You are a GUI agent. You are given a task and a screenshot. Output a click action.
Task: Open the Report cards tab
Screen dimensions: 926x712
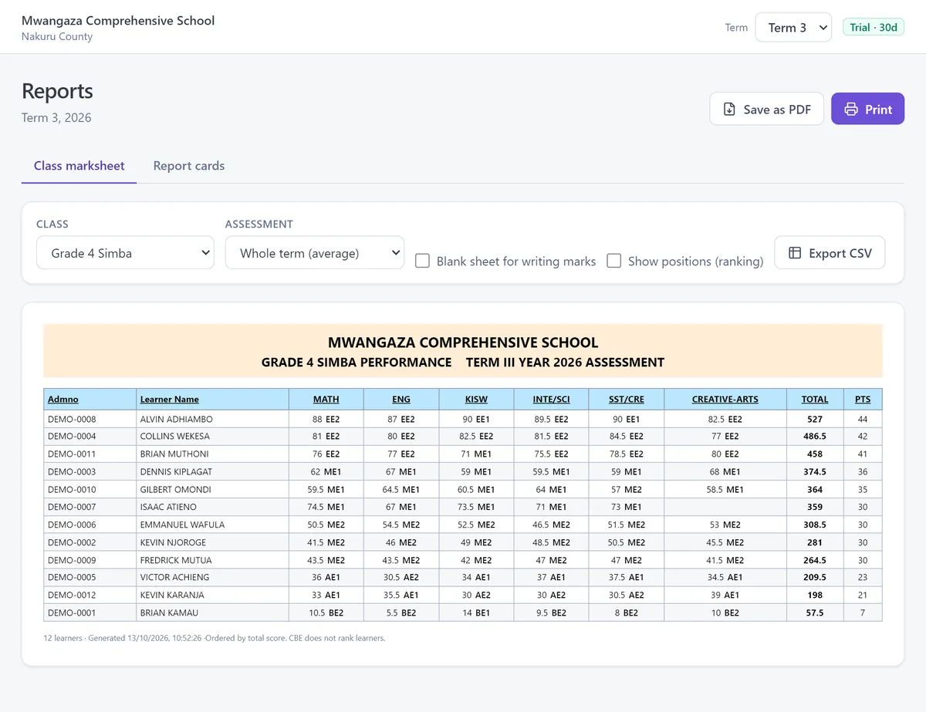point(189,166)
